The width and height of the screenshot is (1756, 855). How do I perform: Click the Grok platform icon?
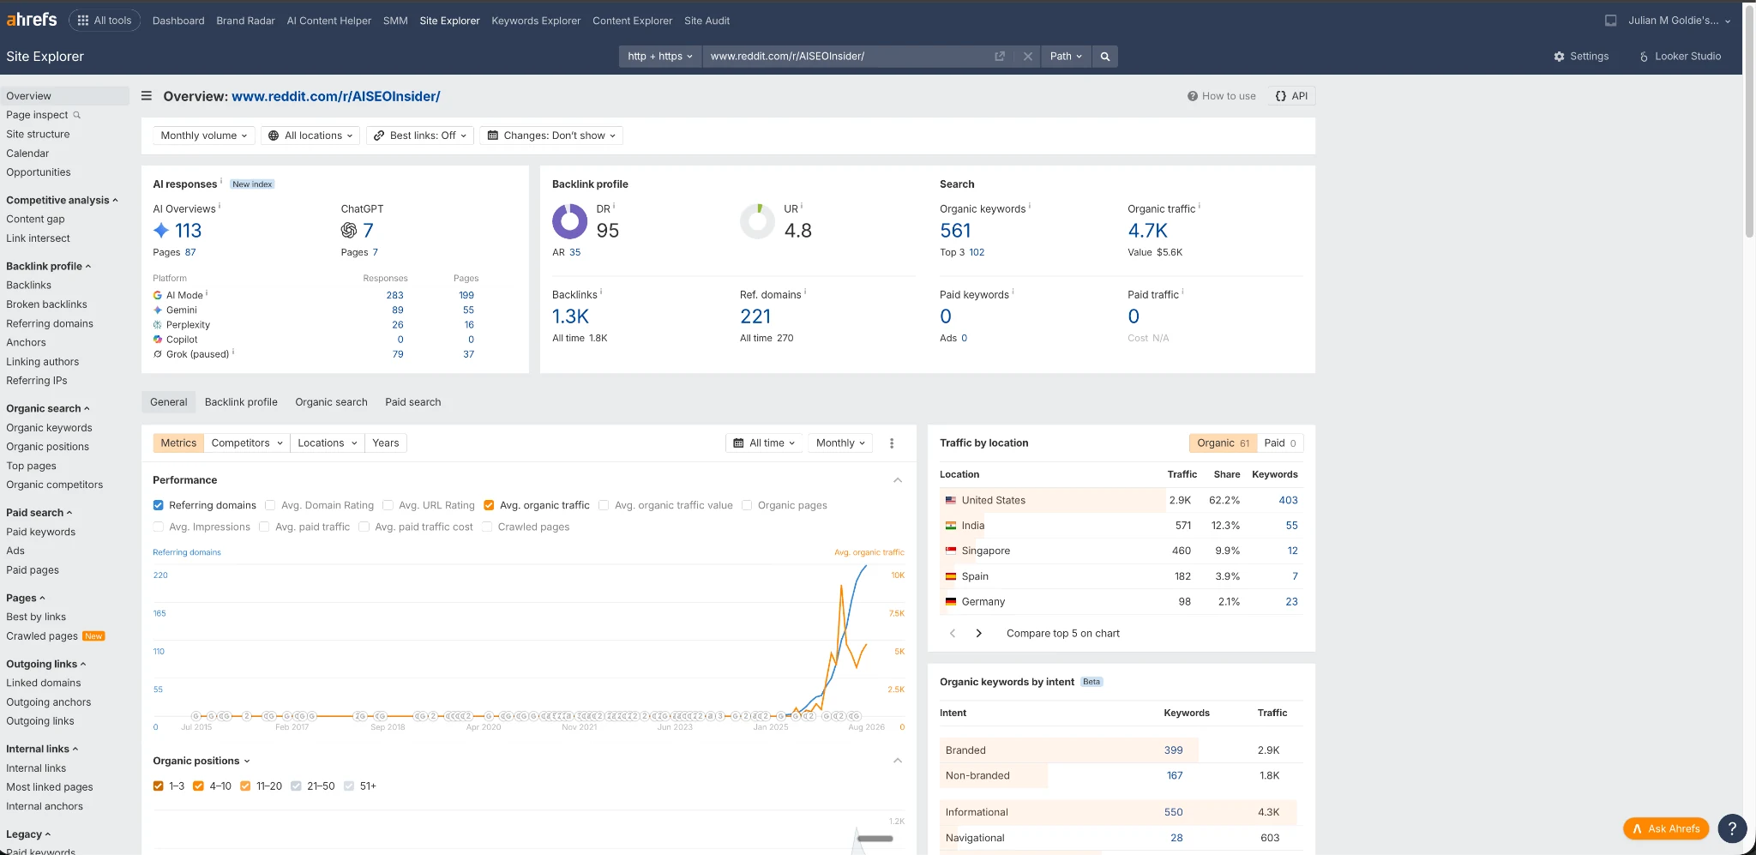click(x=158, y=354)
